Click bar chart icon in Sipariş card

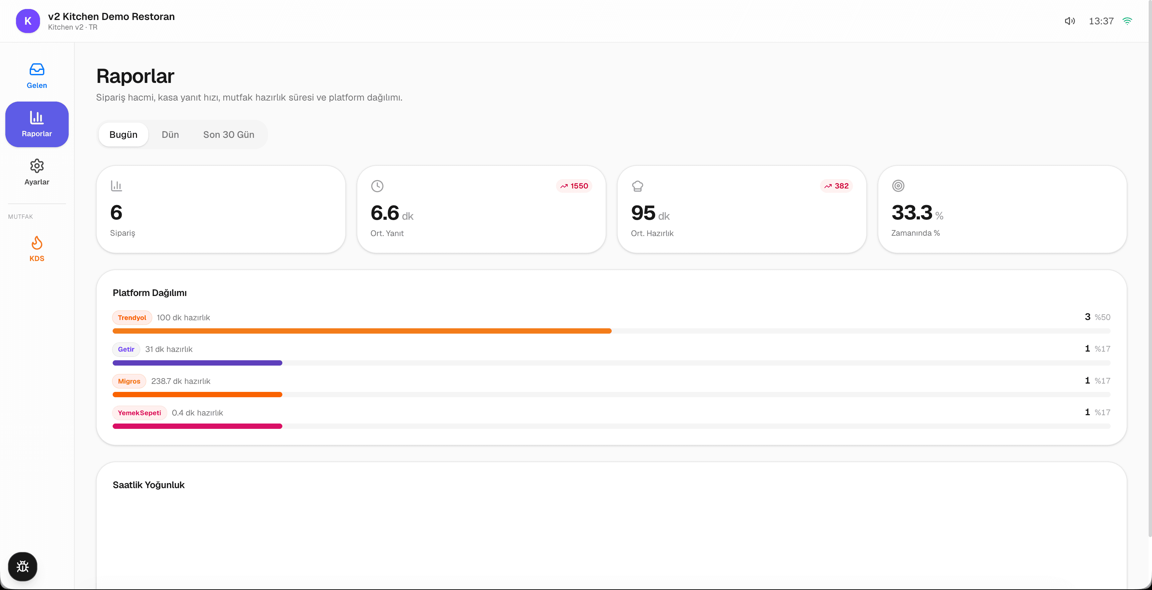(116, 186)
